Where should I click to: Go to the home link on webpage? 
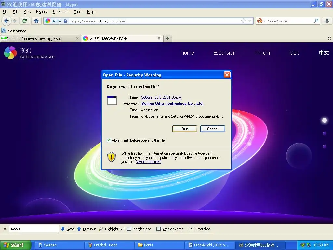coord(188,53)
